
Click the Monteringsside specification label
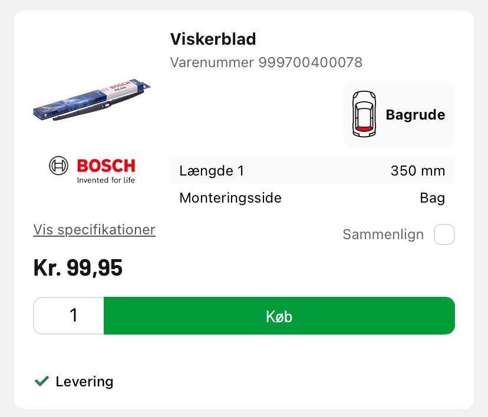(230, 198)
